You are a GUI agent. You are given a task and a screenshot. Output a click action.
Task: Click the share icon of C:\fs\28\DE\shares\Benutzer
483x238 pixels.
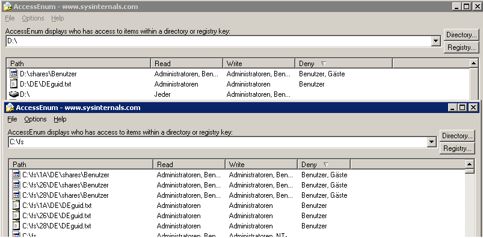16,195
